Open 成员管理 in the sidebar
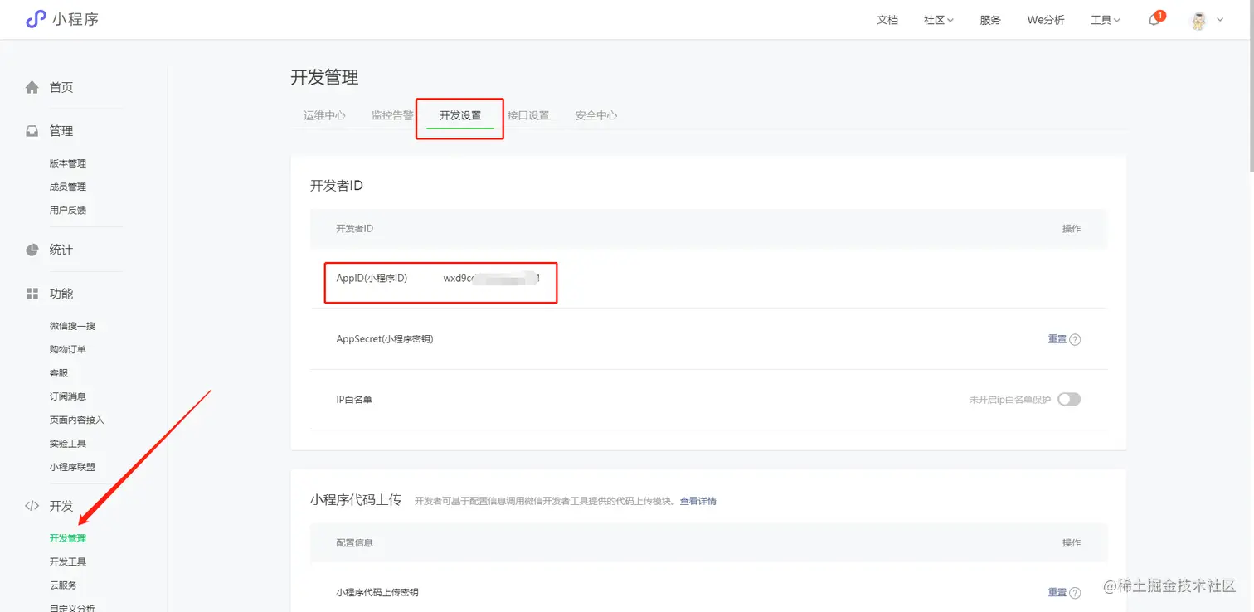The image size is (1254, 612). click(x=68, y=187)
